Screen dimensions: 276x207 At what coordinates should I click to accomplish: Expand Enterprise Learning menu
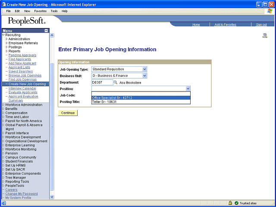[3, 145]
